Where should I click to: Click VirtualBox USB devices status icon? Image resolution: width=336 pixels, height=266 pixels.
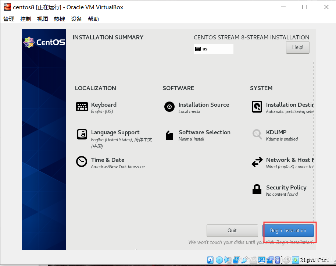pyautogui.click(x=244, y=260)
